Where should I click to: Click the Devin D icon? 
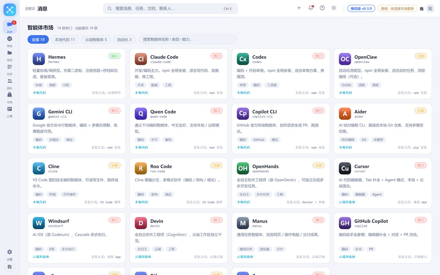(x=141, y=223)
